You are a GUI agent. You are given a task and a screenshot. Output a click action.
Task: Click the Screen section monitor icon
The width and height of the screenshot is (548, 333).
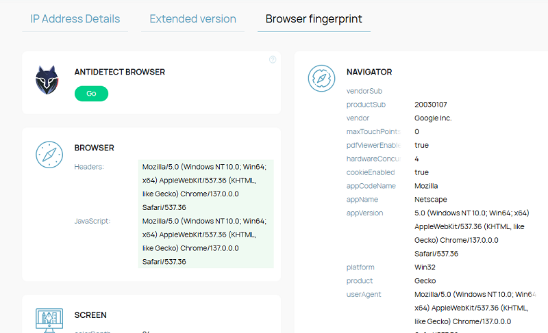pos(49,320)
